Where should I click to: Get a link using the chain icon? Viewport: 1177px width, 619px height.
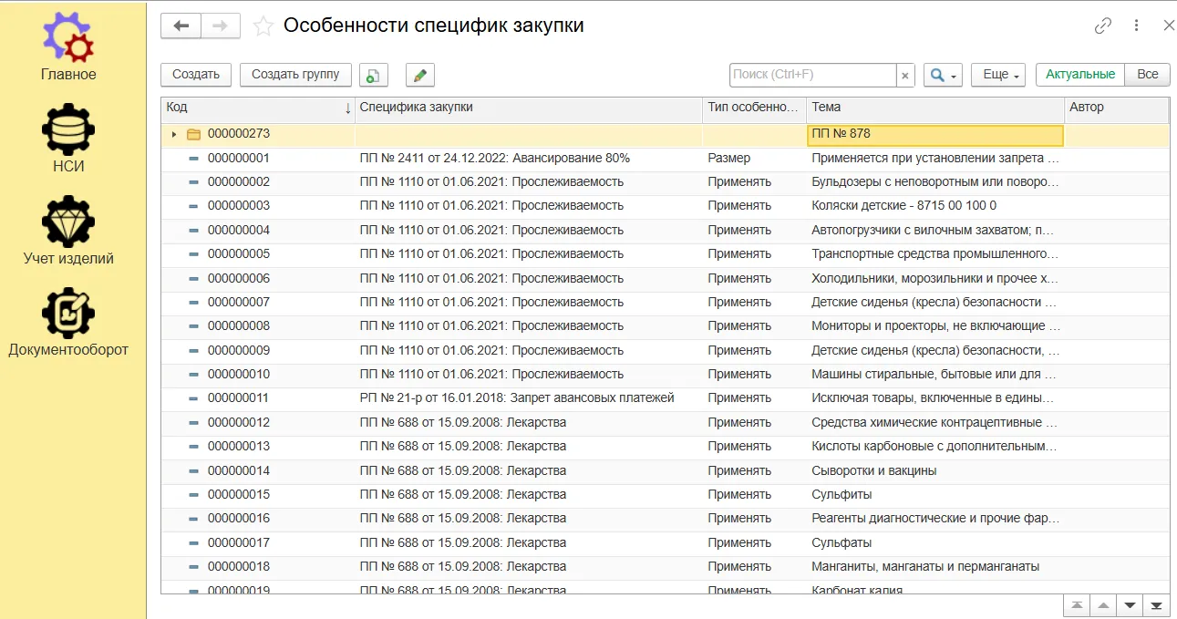[x=1103, y=26]
